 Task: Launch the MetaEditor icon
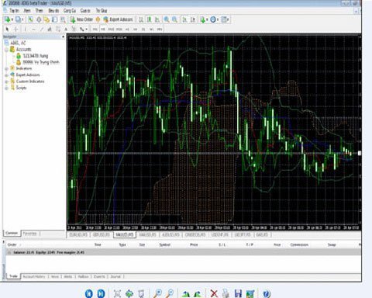pyautogui.click(x=98, y=19)
